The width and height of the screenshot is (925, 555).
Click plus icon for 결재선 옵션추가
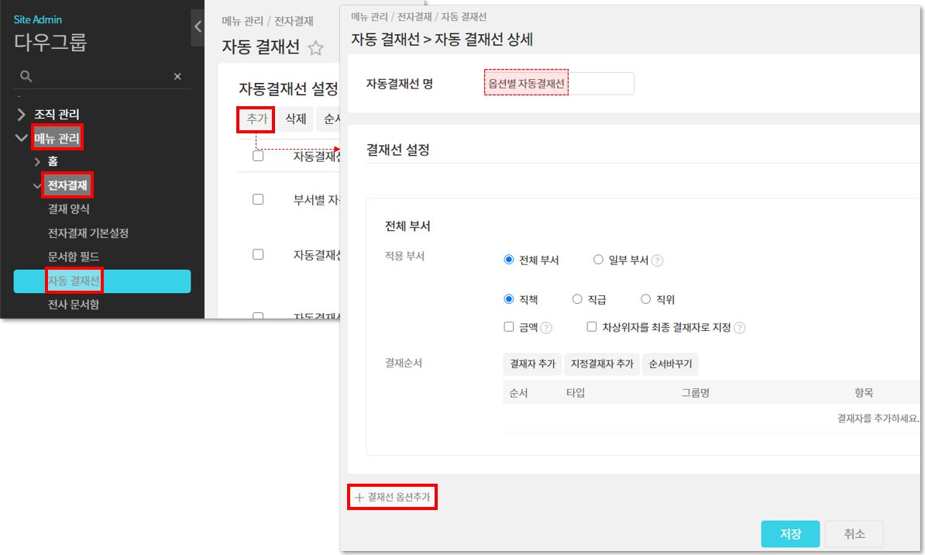359,497
